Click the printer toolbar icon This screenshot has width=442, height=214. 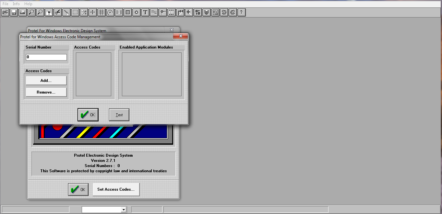[22, 12]
